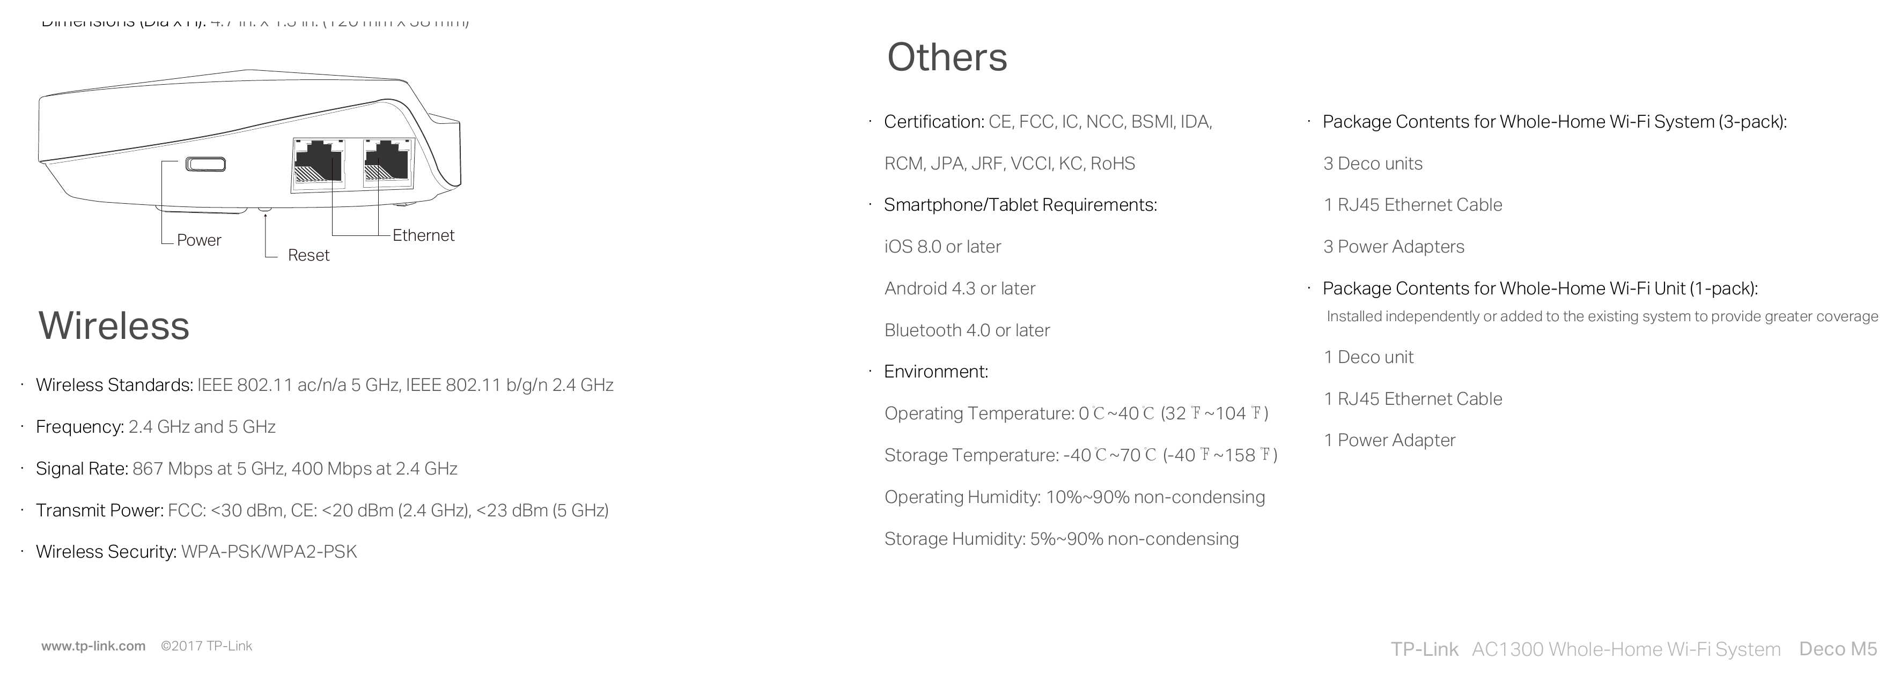Click the Transmit Power specification line

[322, 510]
